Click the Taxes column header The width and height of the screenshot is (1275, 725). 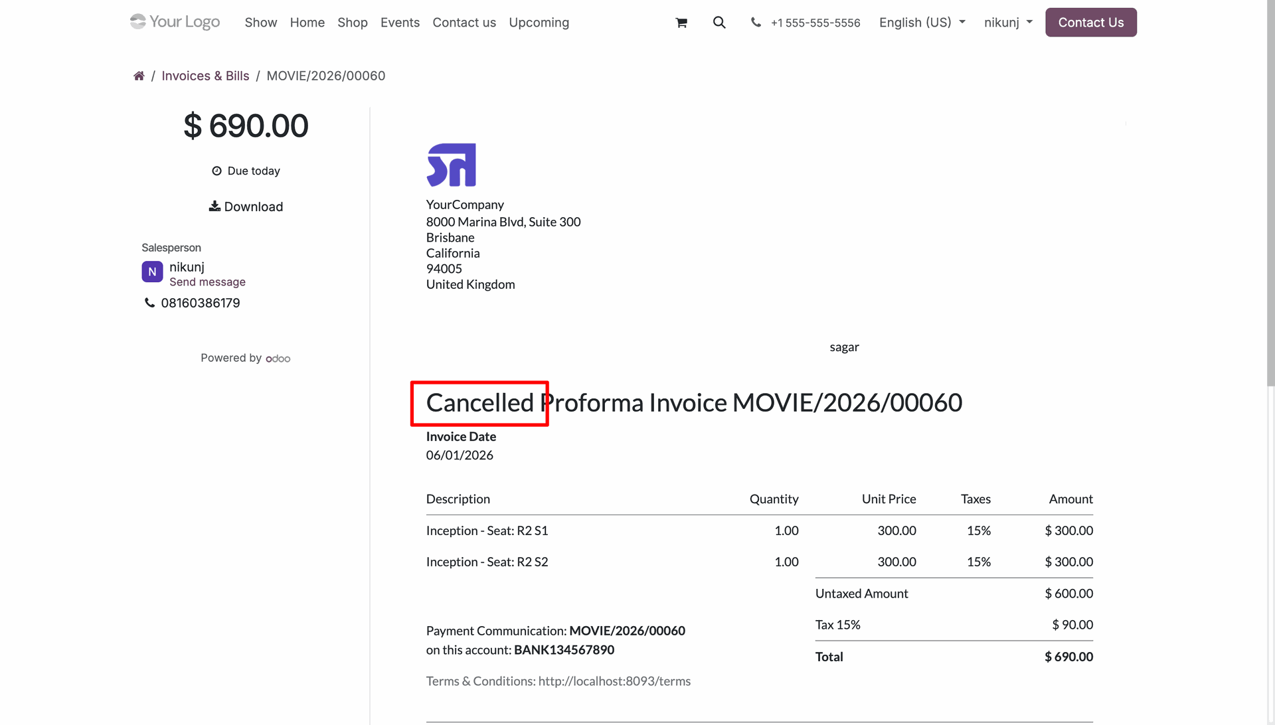[x=976, y=499]
